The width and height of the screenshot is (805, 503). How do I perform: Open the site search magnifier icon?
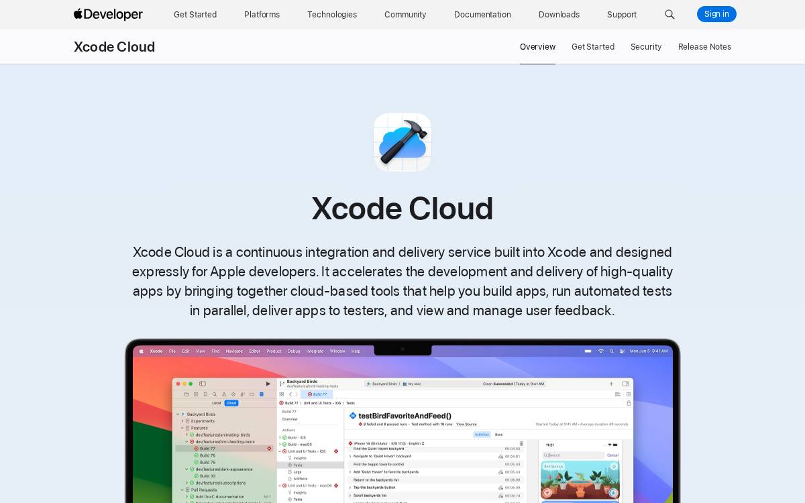(x=669, y=14)
